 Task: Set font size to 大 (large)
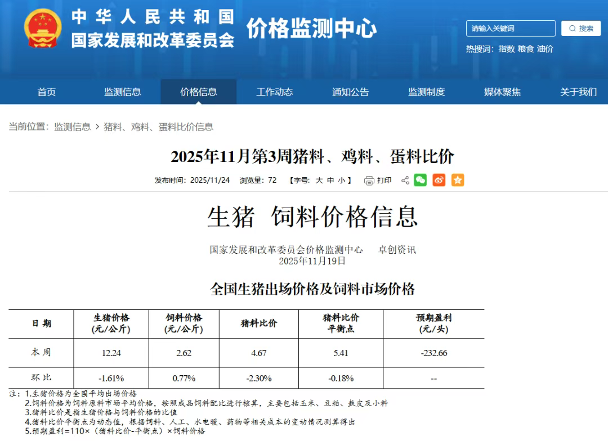tap(319, 181)
